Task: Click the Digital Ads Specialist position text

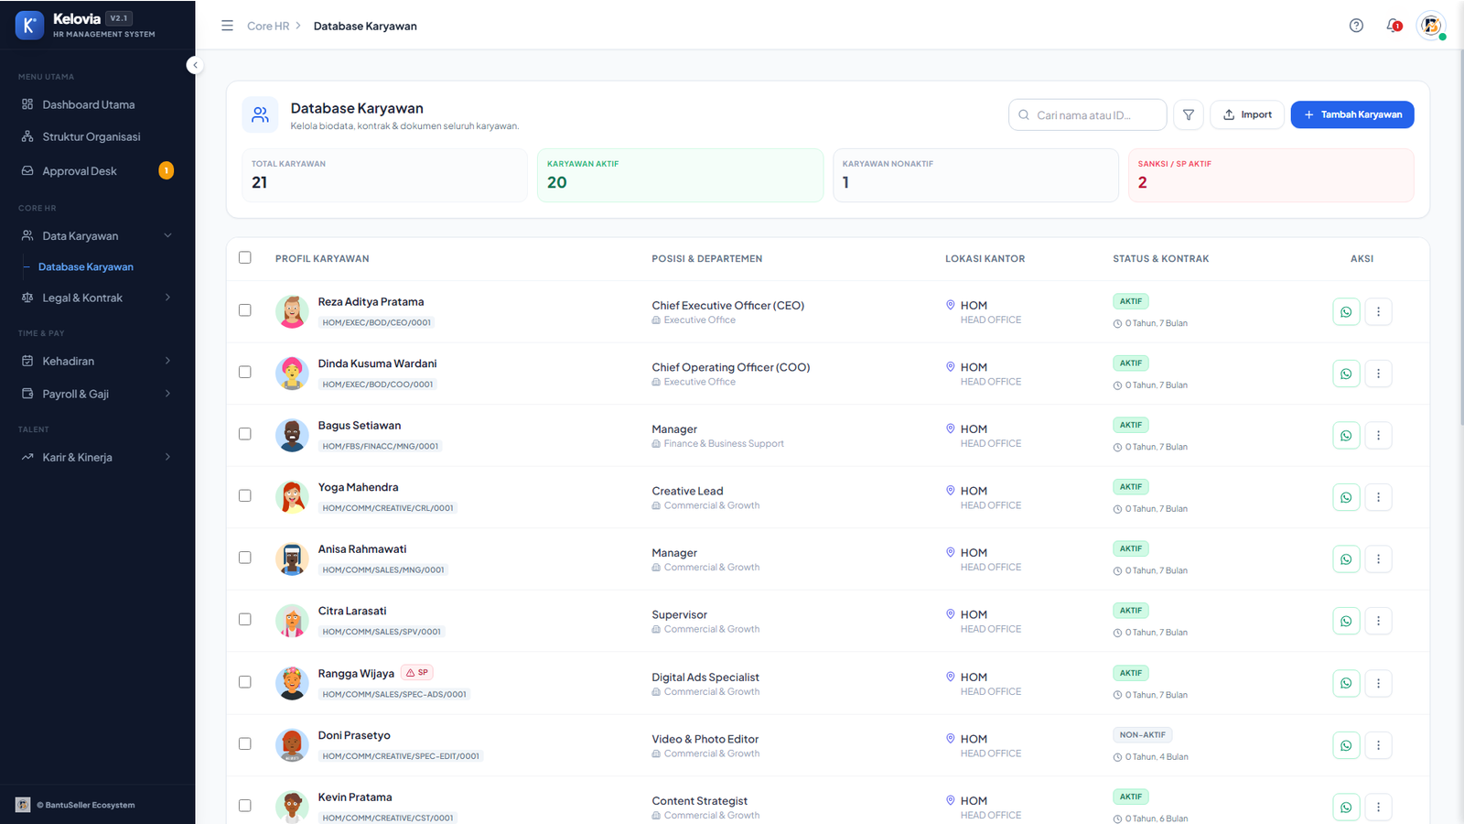Action: (x=705, y=678)
